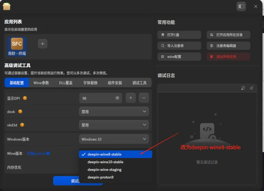The image size is (264, 191).
Task: Click the help icon next to 显示DPI
Action: [x=25, y=98]
